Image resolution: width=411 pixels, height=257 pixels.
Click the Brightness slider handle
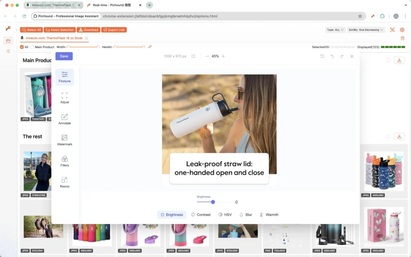[212, 202]
